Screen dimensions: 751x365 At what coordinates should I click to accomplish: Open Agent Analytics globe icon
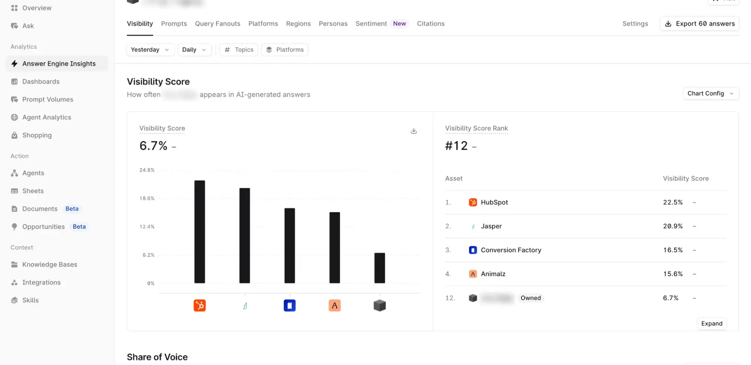pos(14,117)
